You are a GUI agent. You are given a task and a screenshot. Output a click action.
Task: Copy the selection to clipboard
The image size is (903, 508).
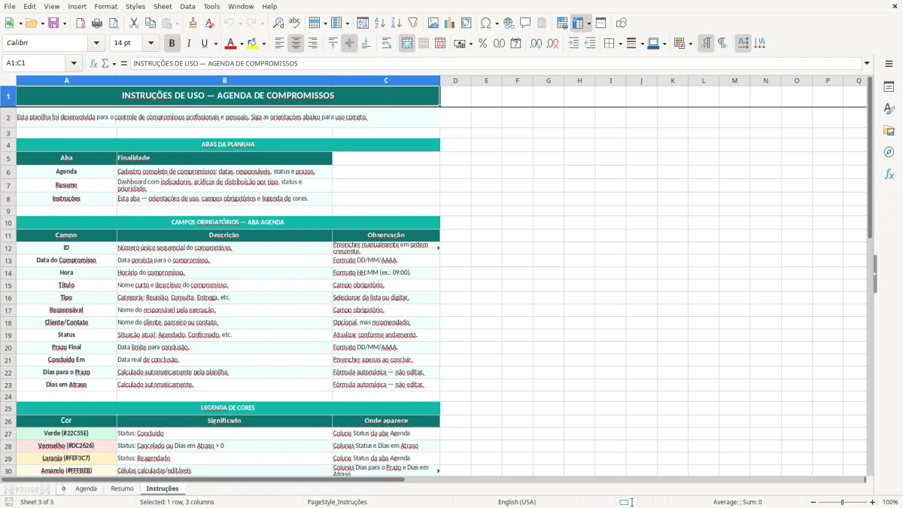(x=150, y=23)
